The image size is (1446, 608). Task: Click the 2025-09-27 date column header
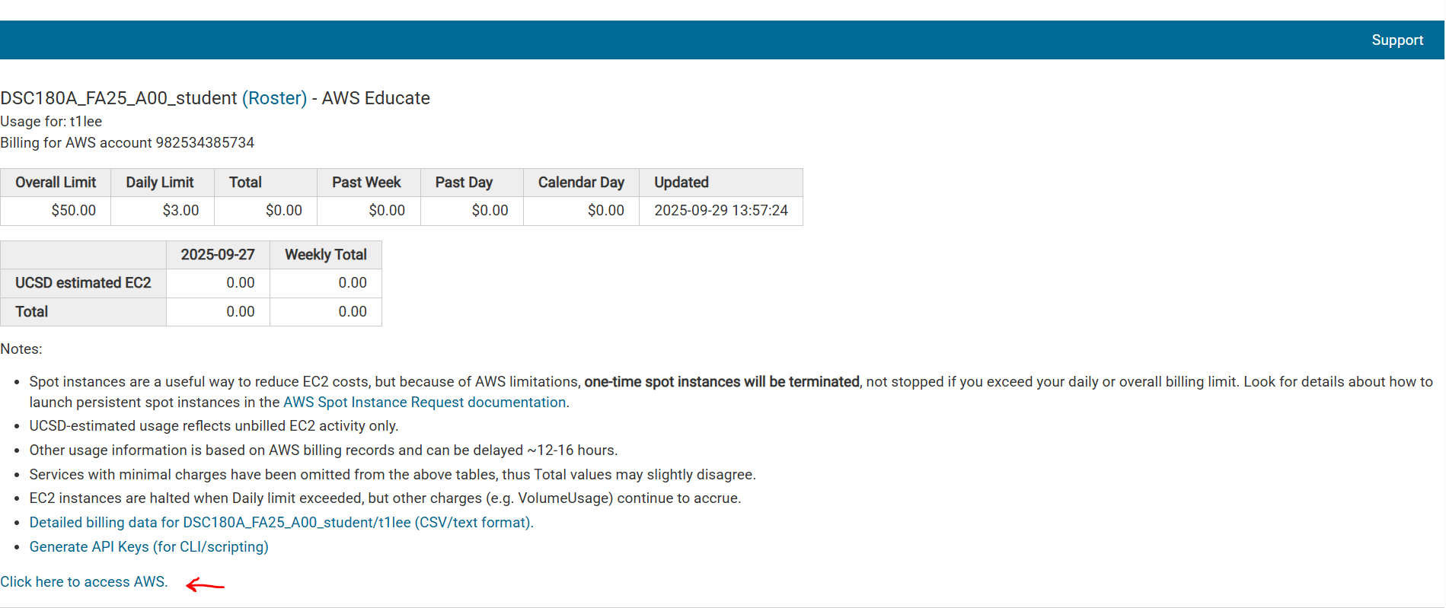click(218, 255)
